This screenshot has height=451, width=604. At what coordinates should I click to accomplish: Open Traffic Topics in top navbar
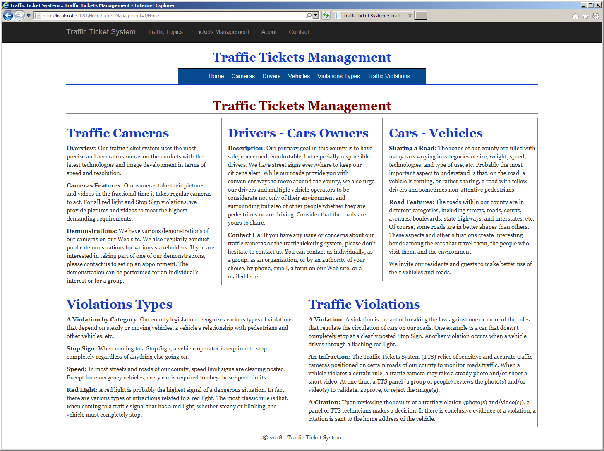165,32
